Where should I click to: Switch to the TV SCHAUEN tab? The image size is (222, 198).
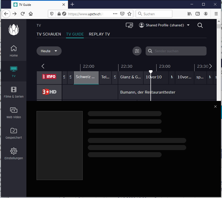49,34
